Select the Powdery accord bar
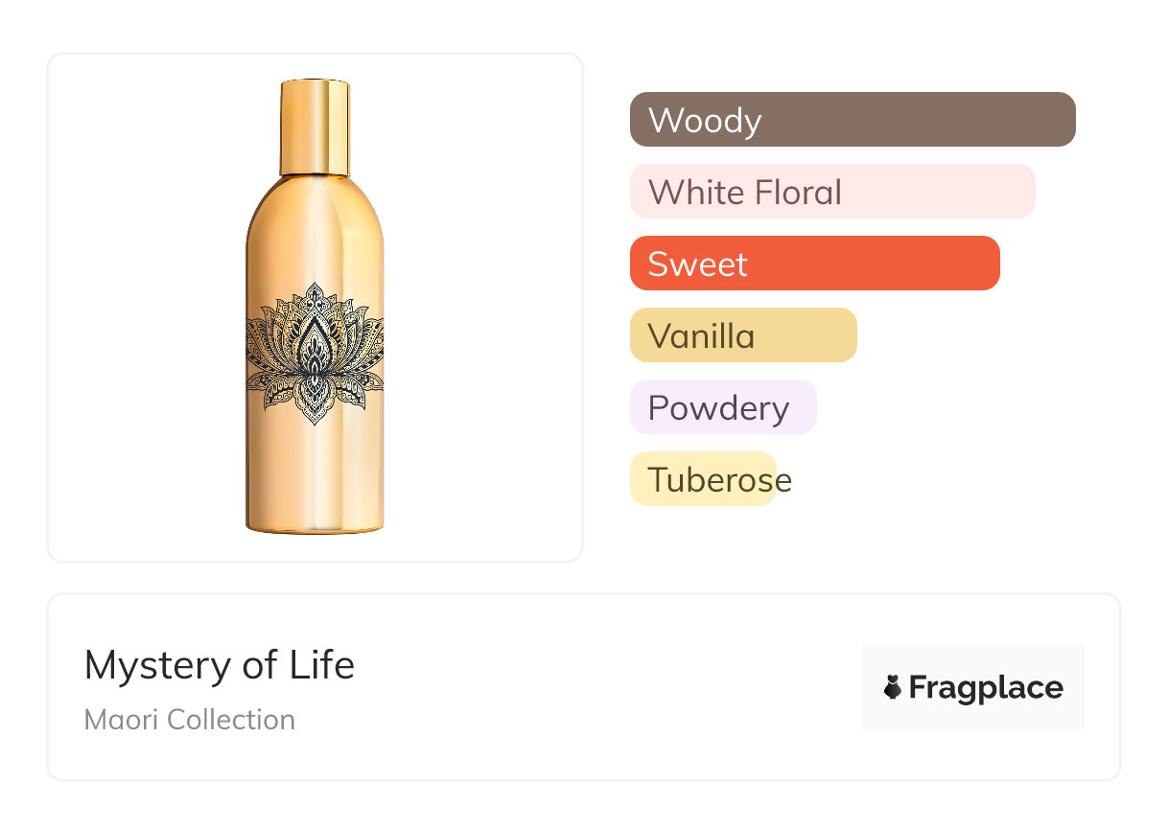Image resolution: width=1168 pixels, height=828 pixels. coord(722,407)
